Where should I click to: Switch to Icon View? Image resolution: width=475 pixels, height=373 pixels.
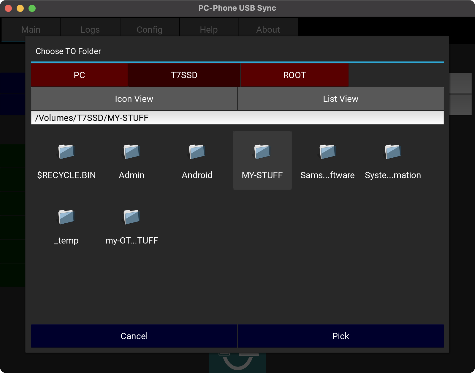134,99
